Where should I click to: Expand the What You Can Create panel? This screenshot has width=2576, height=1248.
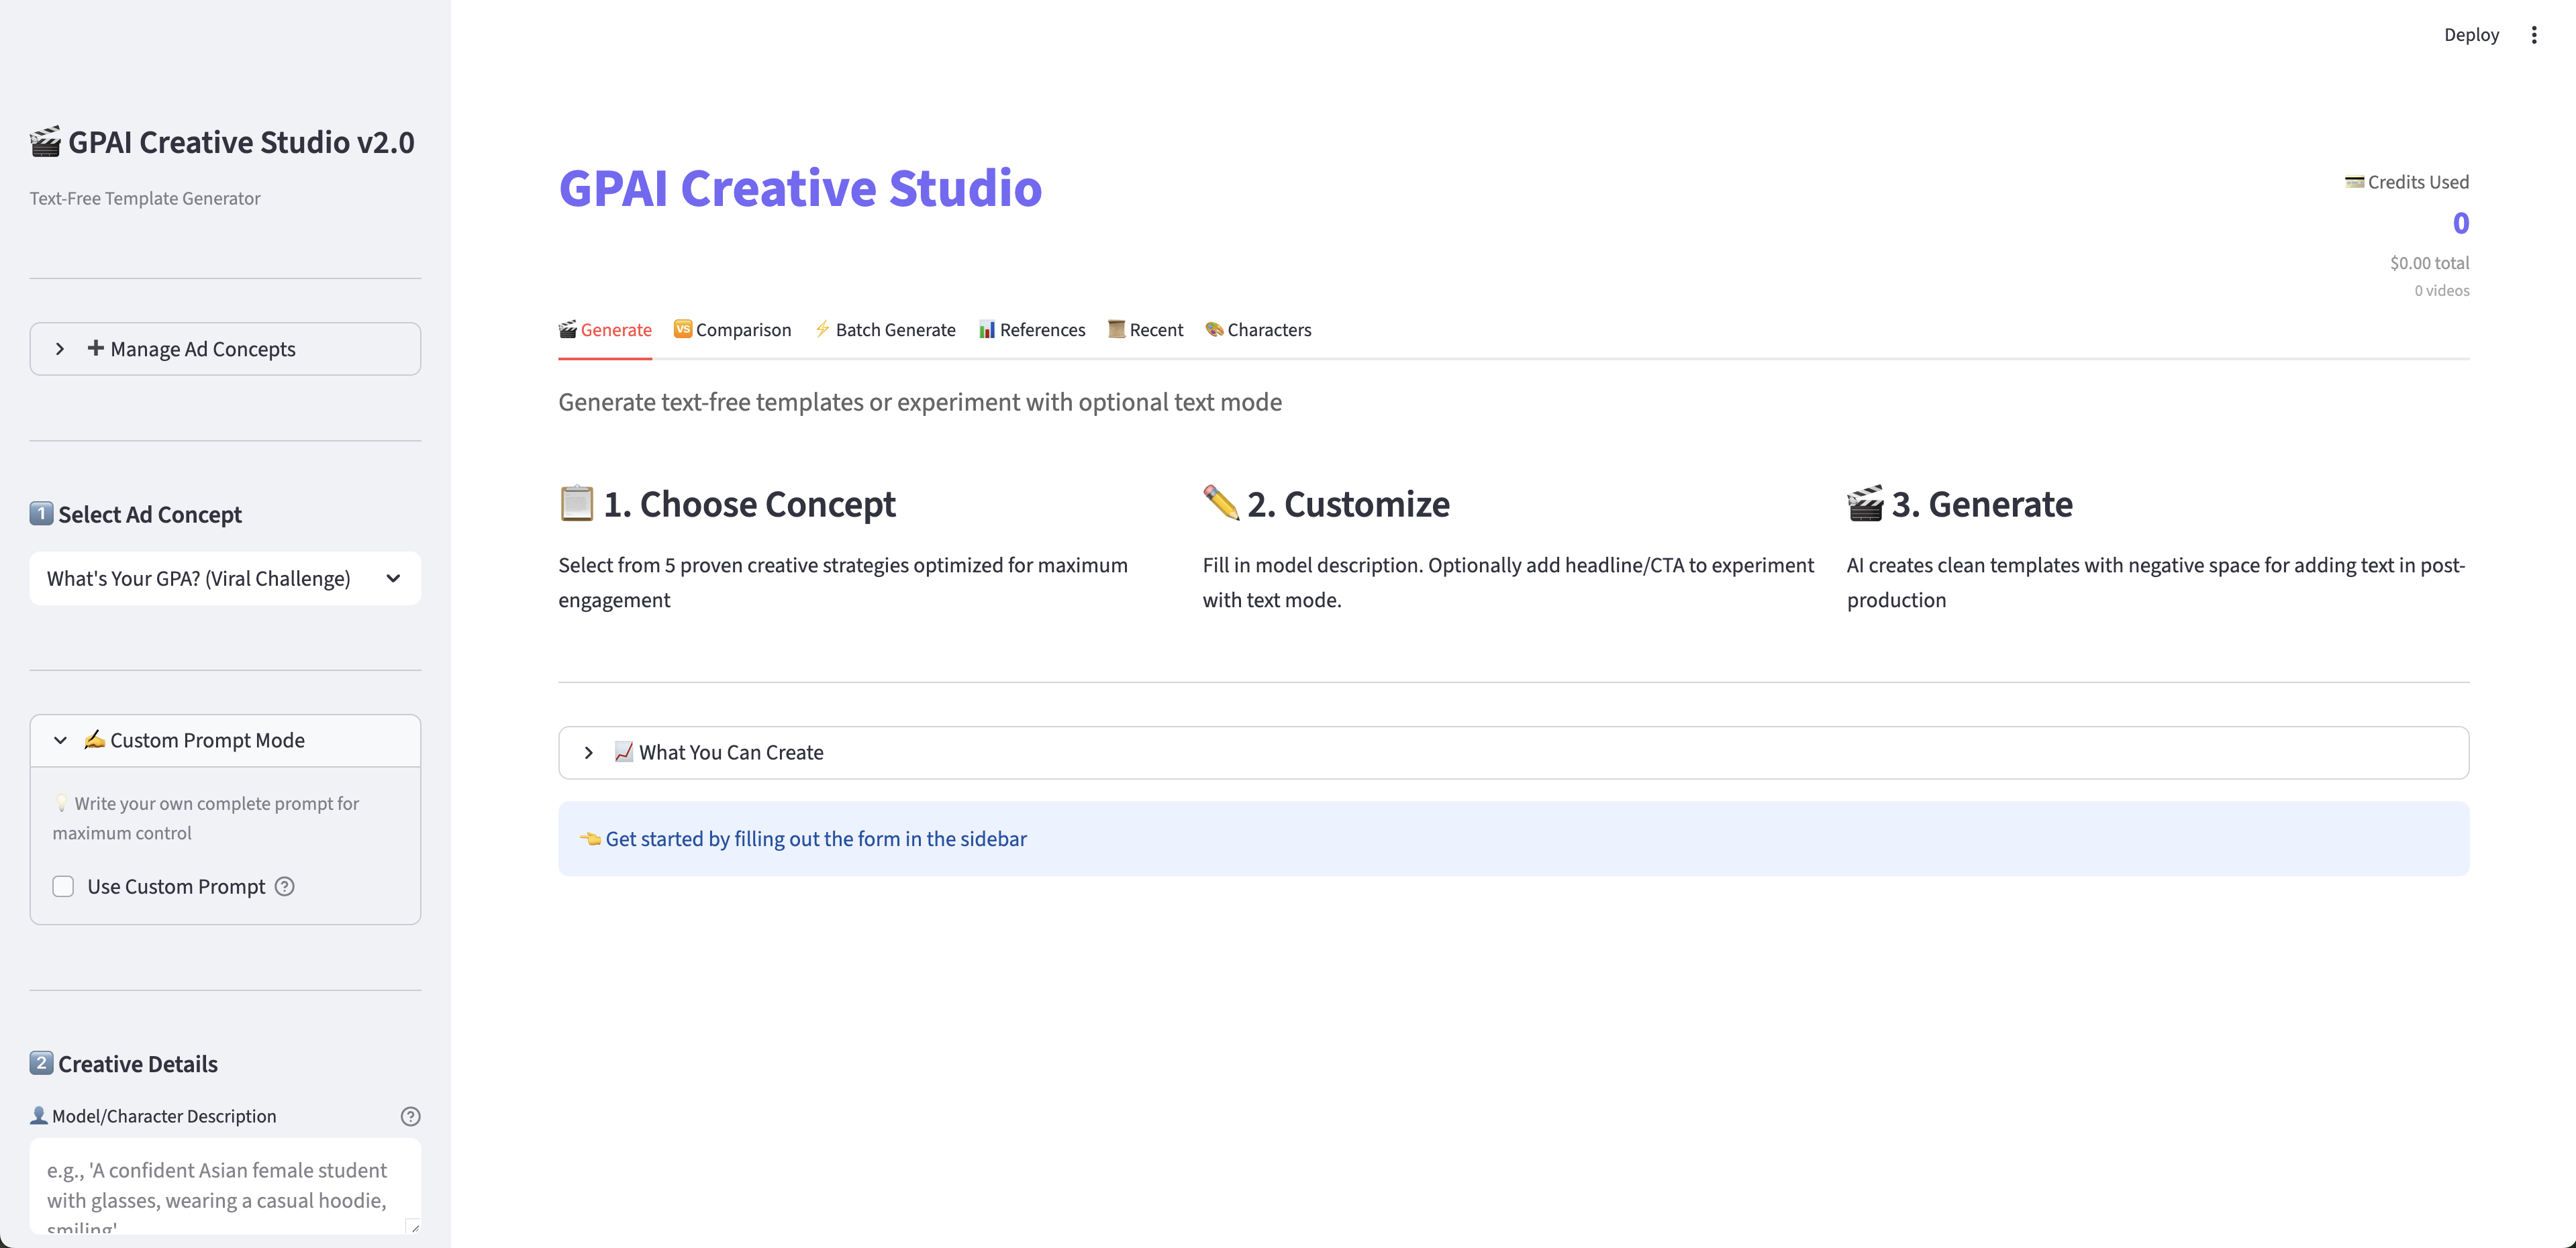[1512, 752]
